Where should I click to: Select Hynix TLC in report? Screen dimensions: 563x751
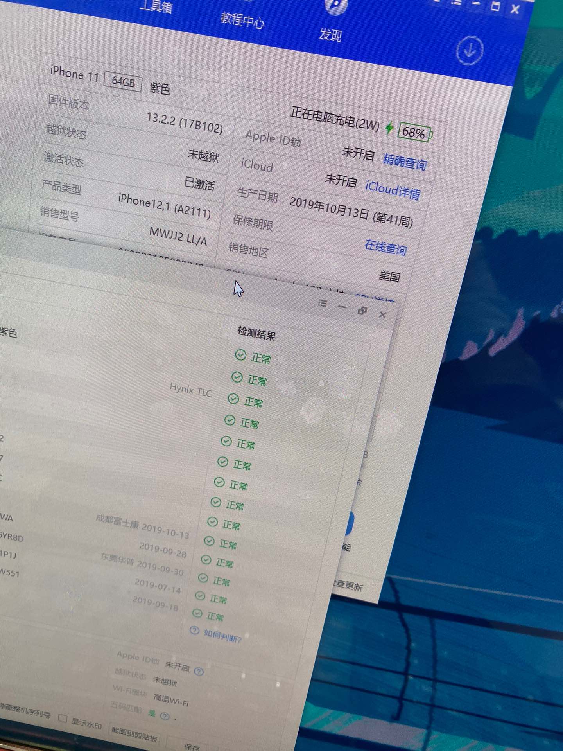pyautogui.click(x=191, y=390)
